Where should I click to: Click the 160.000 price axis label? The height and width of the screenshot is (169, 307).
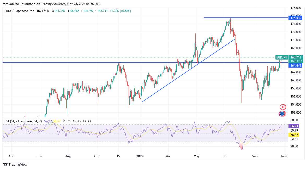point(296,80)
